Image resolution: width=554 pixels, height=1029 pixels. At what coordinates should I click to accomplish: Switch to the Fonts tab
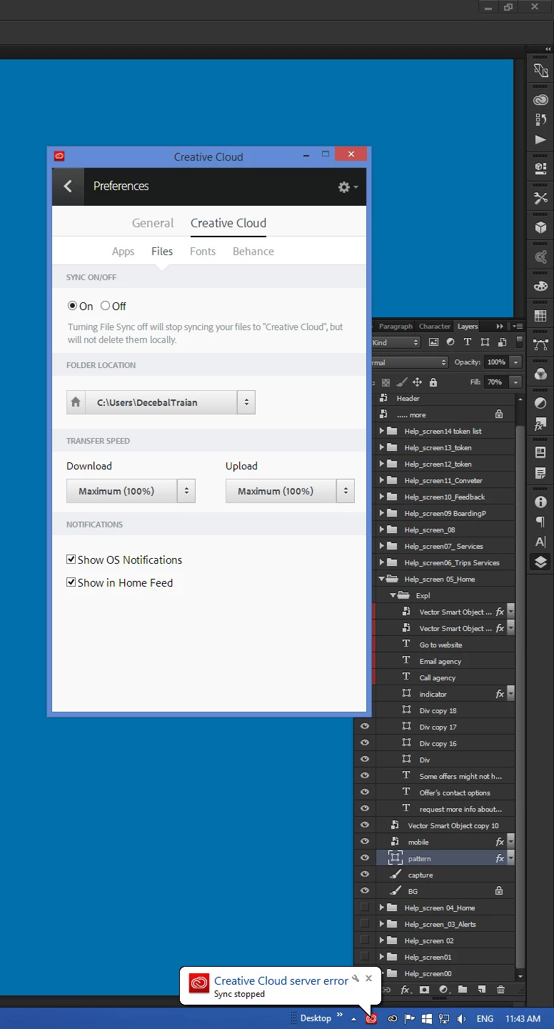pyautogui.click(x=203, y=252)
